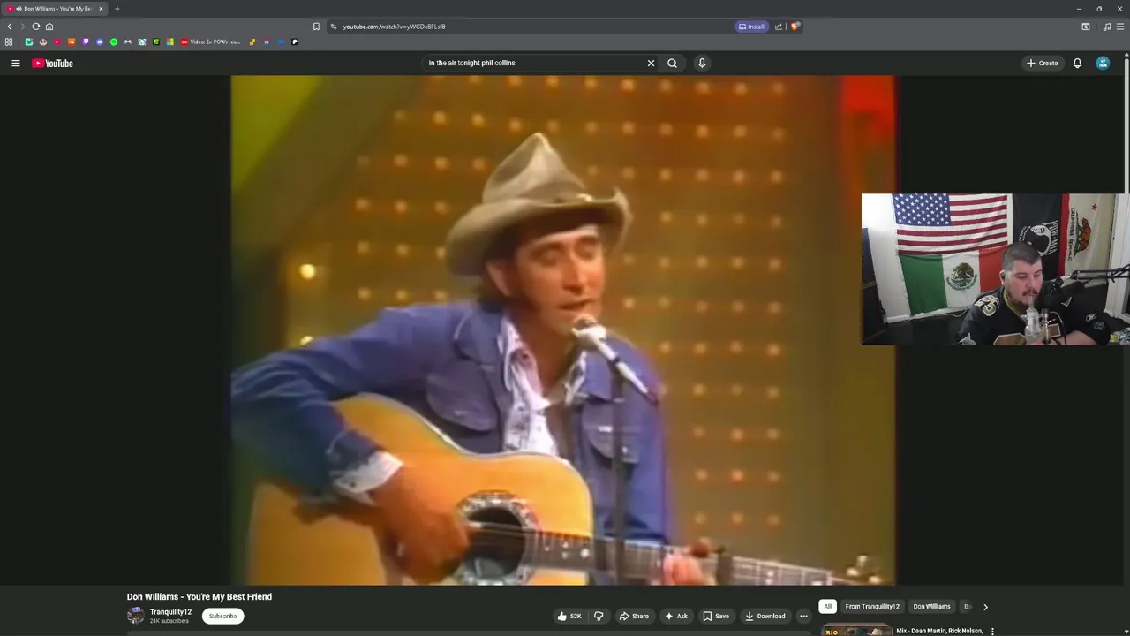This screenshot has height=636, width=1130.
Task: Go back in browser history
Action: coord(10,26)
